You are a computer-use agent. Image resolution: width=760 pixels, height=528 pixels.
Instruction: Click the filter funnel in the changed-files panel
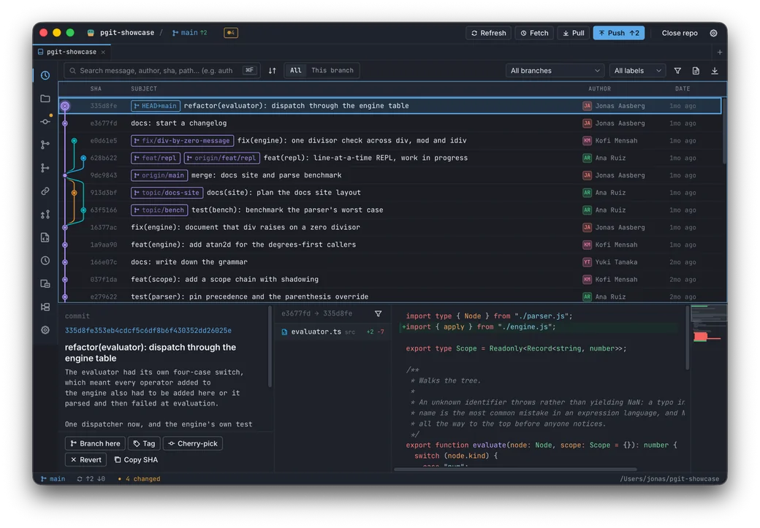(378, 313)
